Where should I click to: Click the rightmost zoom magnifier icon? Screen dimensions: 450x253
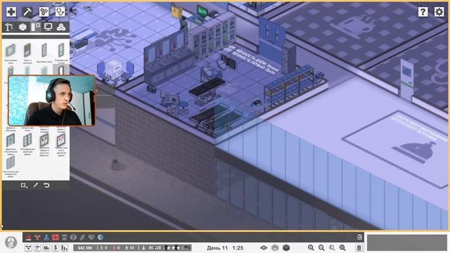342,247
